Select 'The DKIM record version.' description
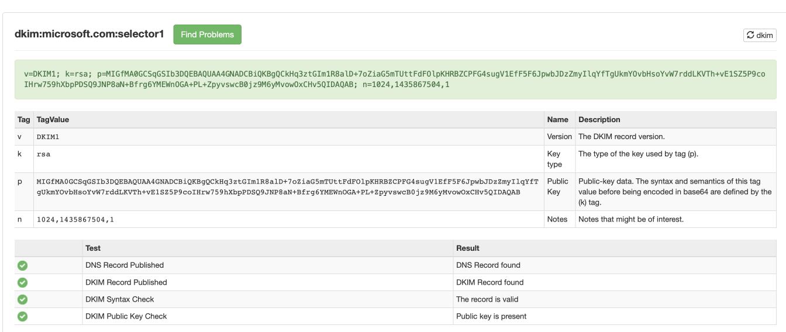Image resolution: width=786 pixels, height=332 pixels. tap(622, 137)
